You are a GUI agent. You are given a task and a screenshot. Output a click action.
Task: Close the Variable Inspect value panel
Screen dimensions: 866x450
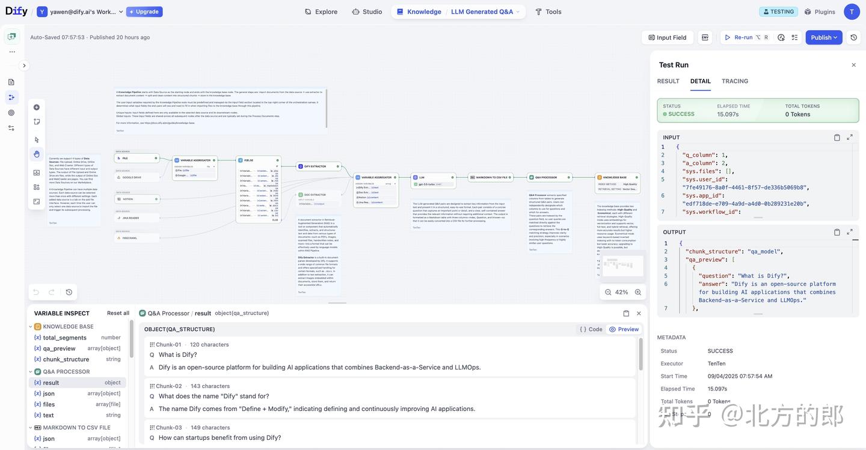pos(639,313)
